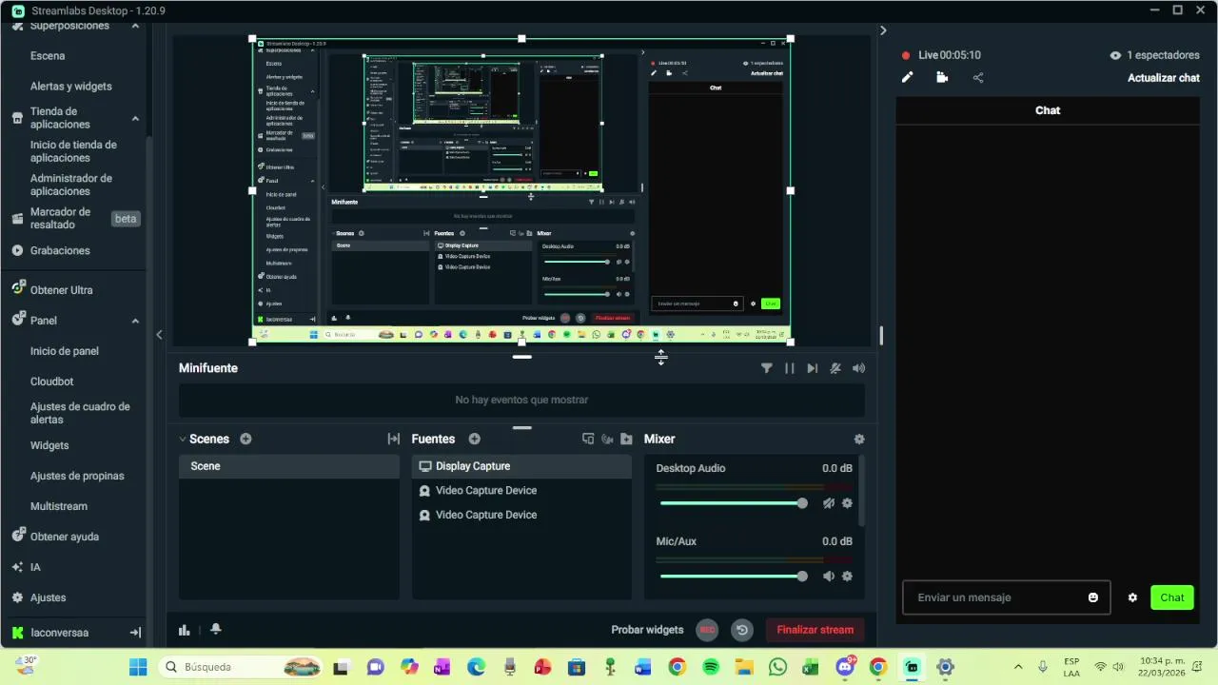Click the replay buffer icon
The width and height of the screenshot is (1218, 685).
point(742,630)
